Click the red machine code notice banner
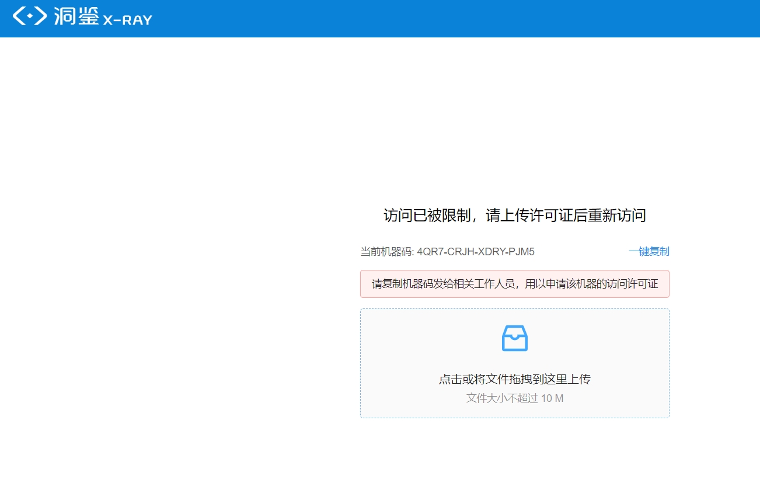760x486 pixels. (x=514, y=284)
